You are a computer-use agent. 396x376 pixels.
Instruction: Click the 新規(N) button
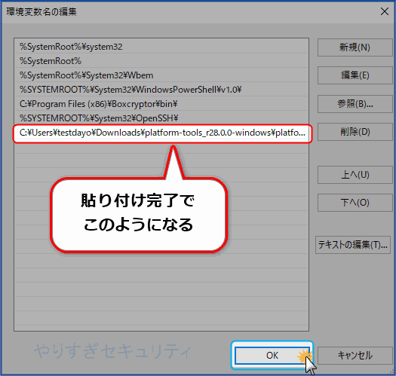tap(355, 47)
